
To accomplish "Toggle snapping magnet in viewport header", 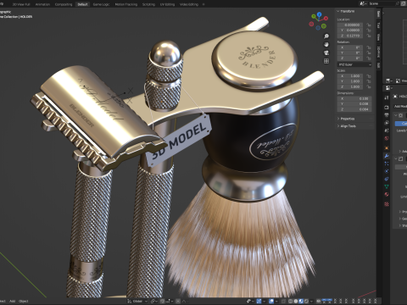I will point(163,301).
